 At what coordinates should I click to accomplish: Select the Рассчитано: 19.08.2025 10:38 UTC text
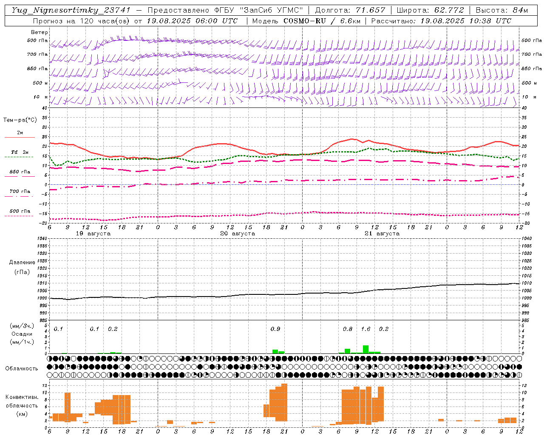[x=441, y=20]
